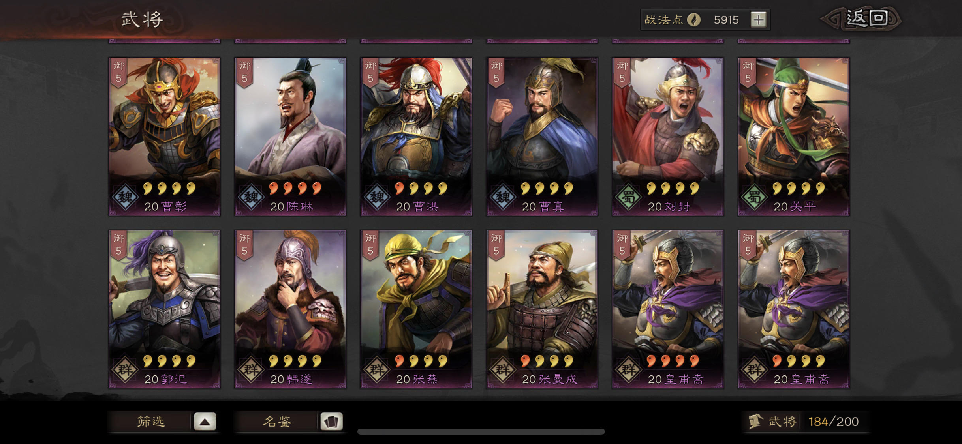Select the 陈琳 general card
Viewport: 962px width, 444px height.
(x=290, y=137)
